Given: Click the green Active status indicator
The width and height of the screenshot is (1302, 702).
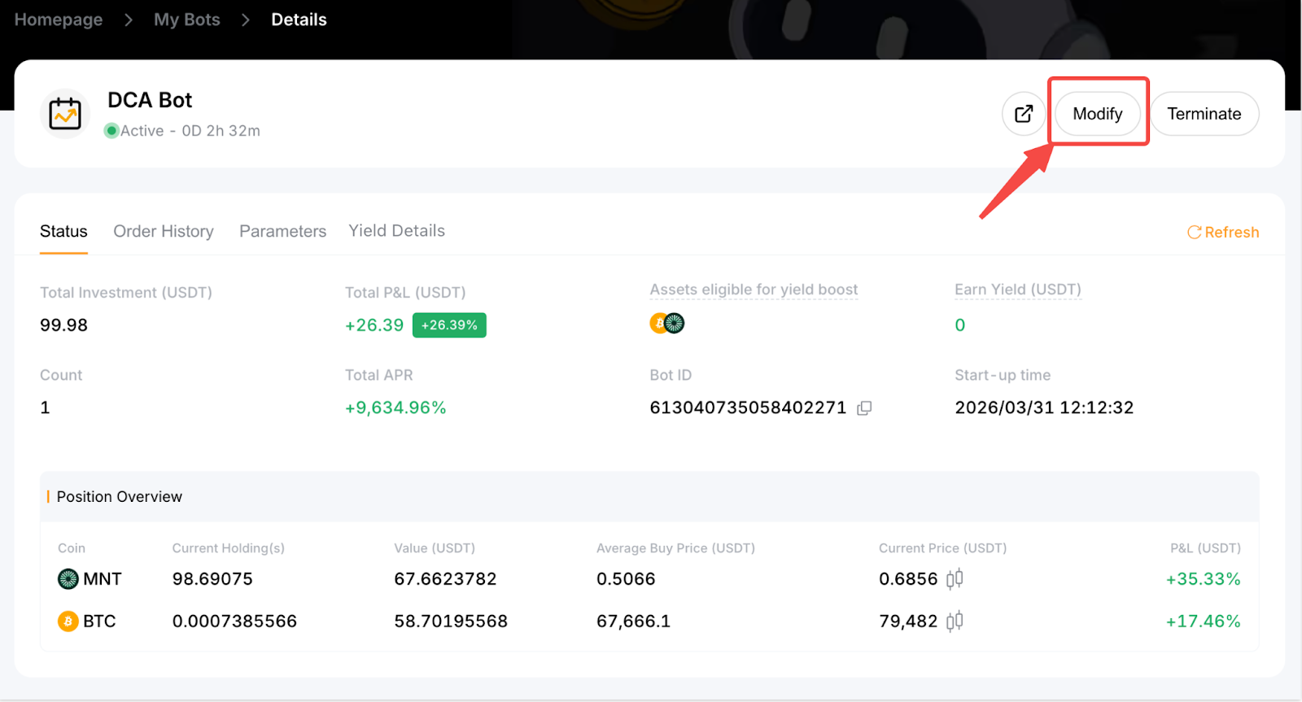Looking at the screenshot, I should pyautogui.click(x=112, y=131).
